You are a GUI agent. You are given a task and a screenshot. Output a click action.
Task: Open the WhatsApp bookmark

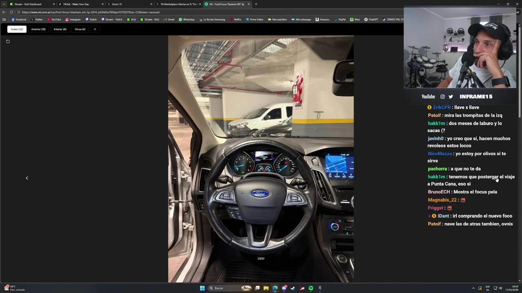[x=187, y=20]
